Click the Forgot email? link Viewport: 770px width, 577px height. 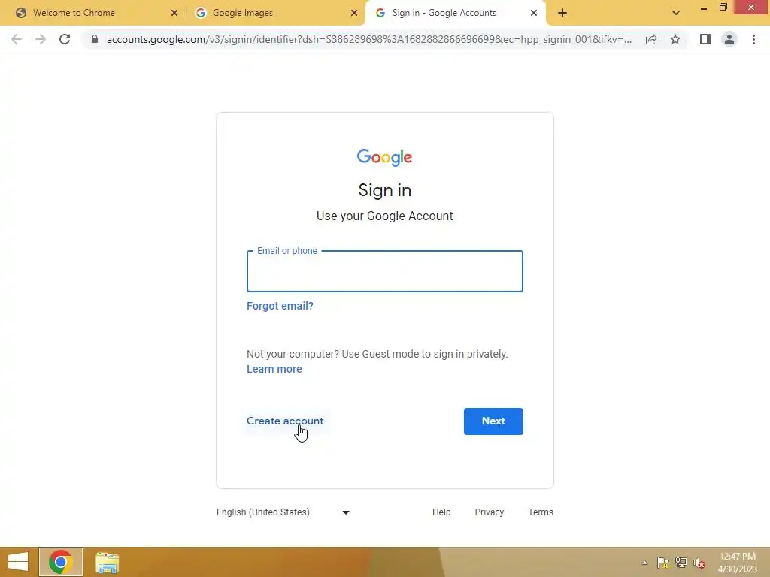(280, 306)
